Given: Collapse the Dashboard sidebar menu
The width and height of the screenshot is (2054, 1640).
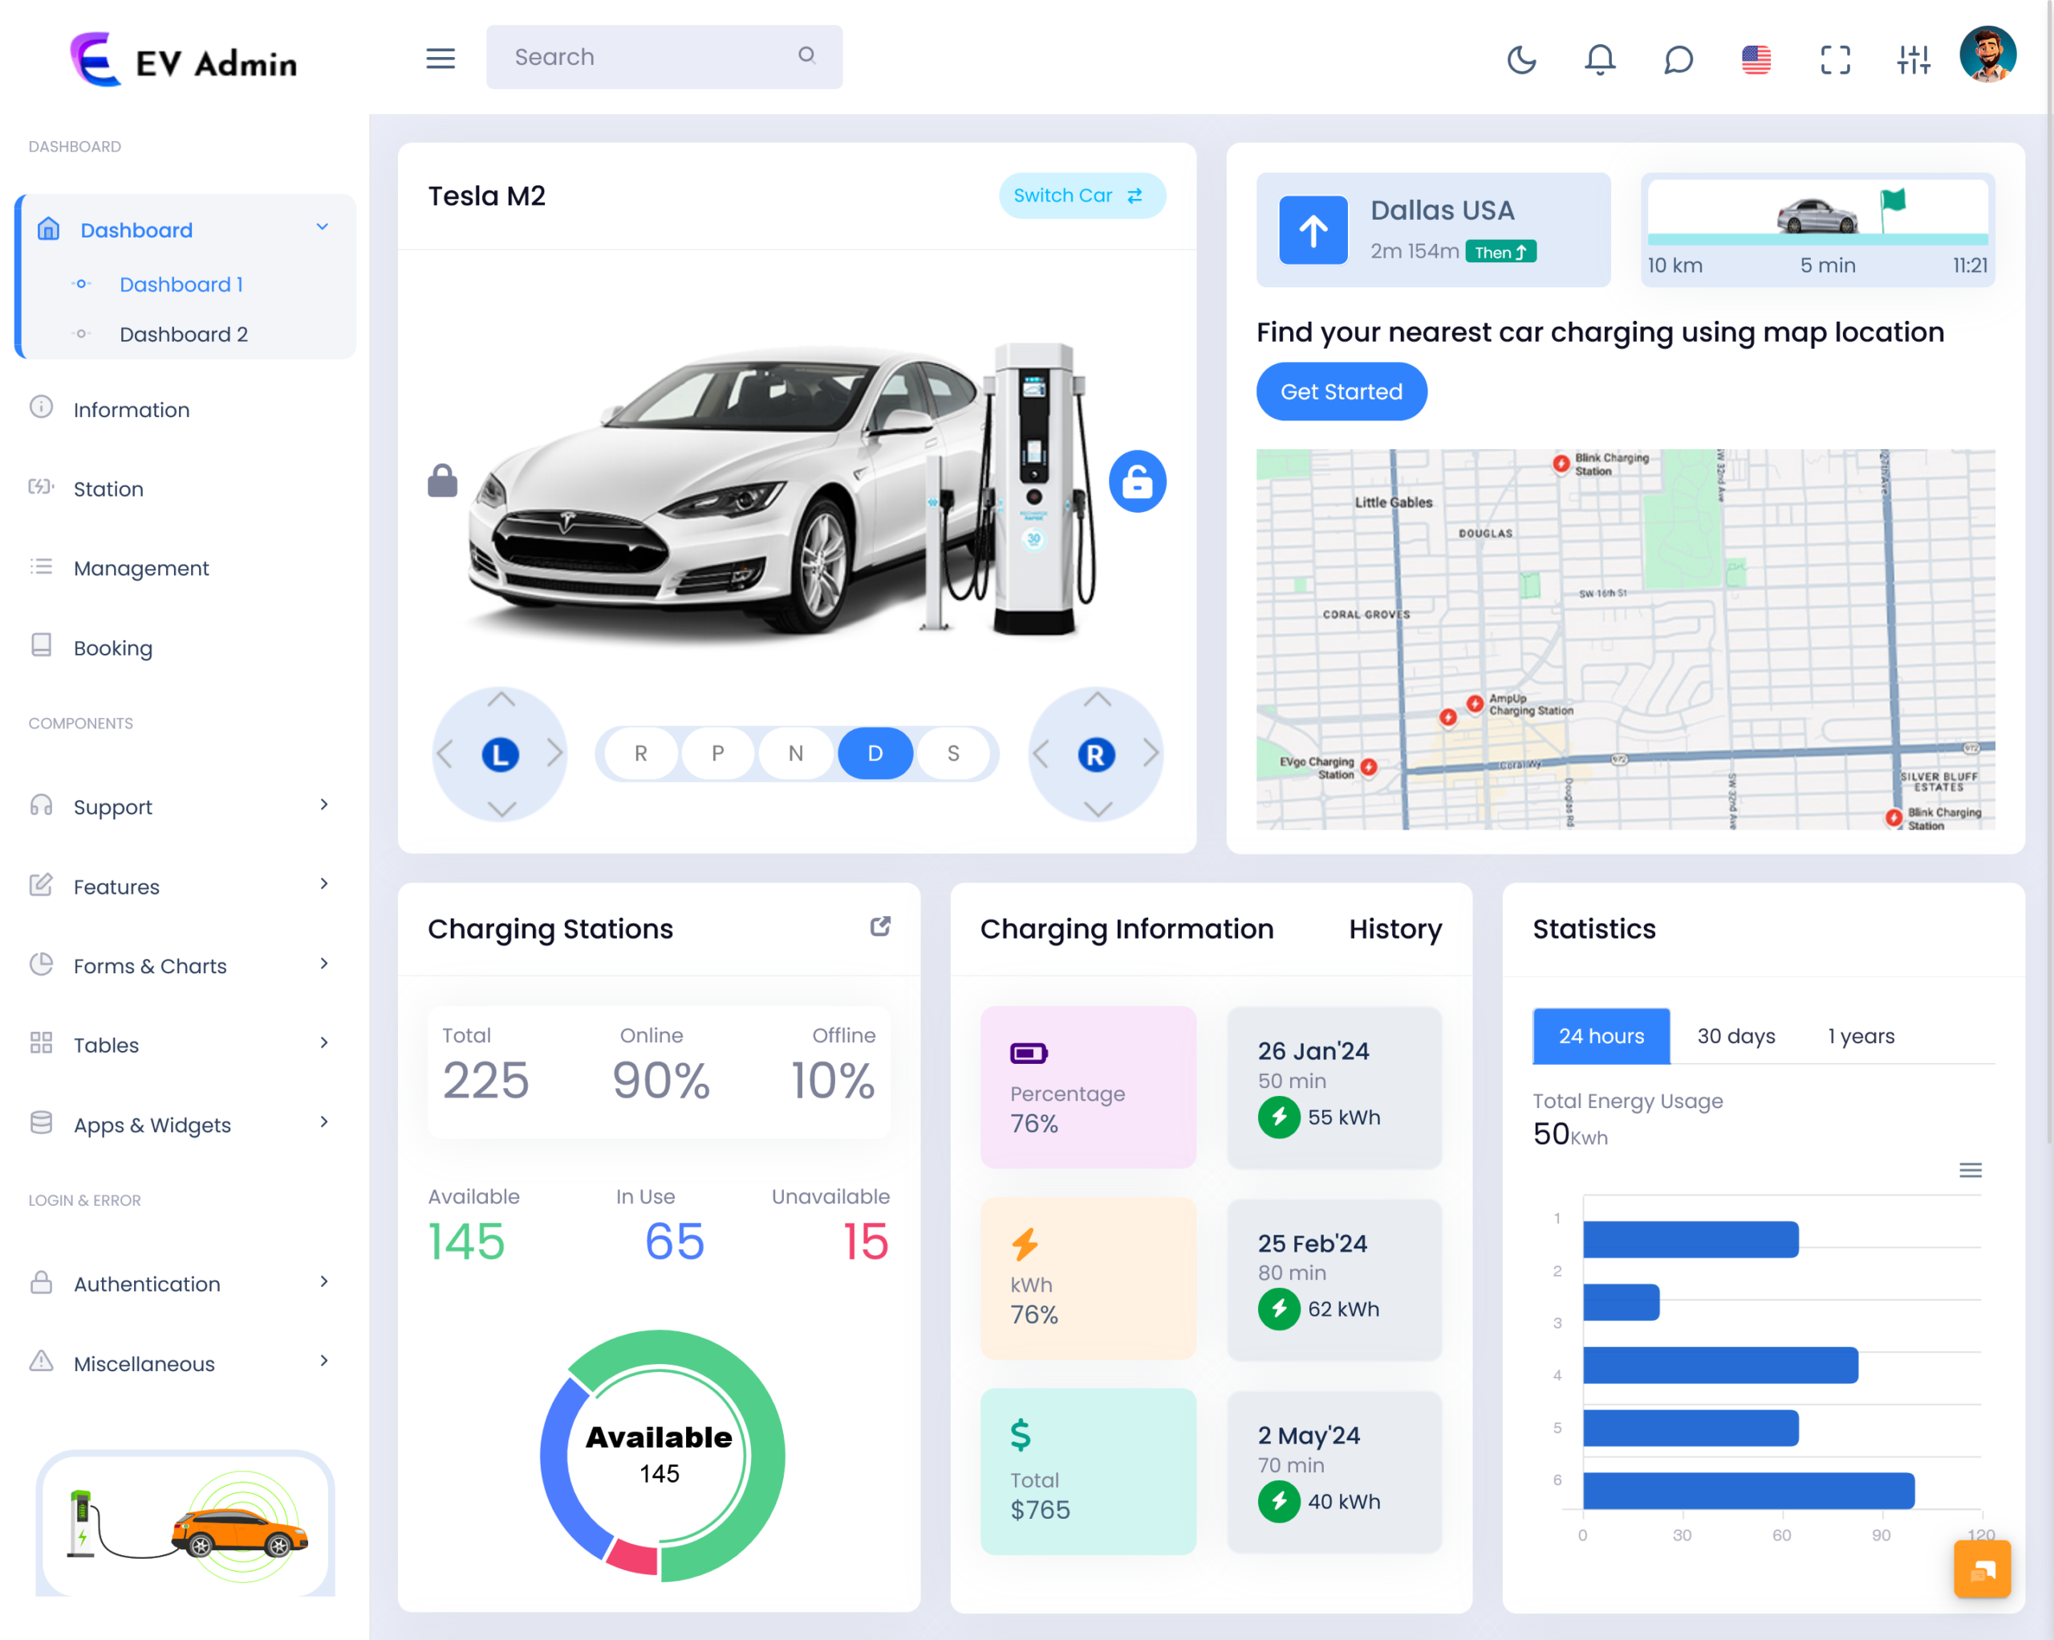Looking at the screenshot, I should tap(322, 227).
